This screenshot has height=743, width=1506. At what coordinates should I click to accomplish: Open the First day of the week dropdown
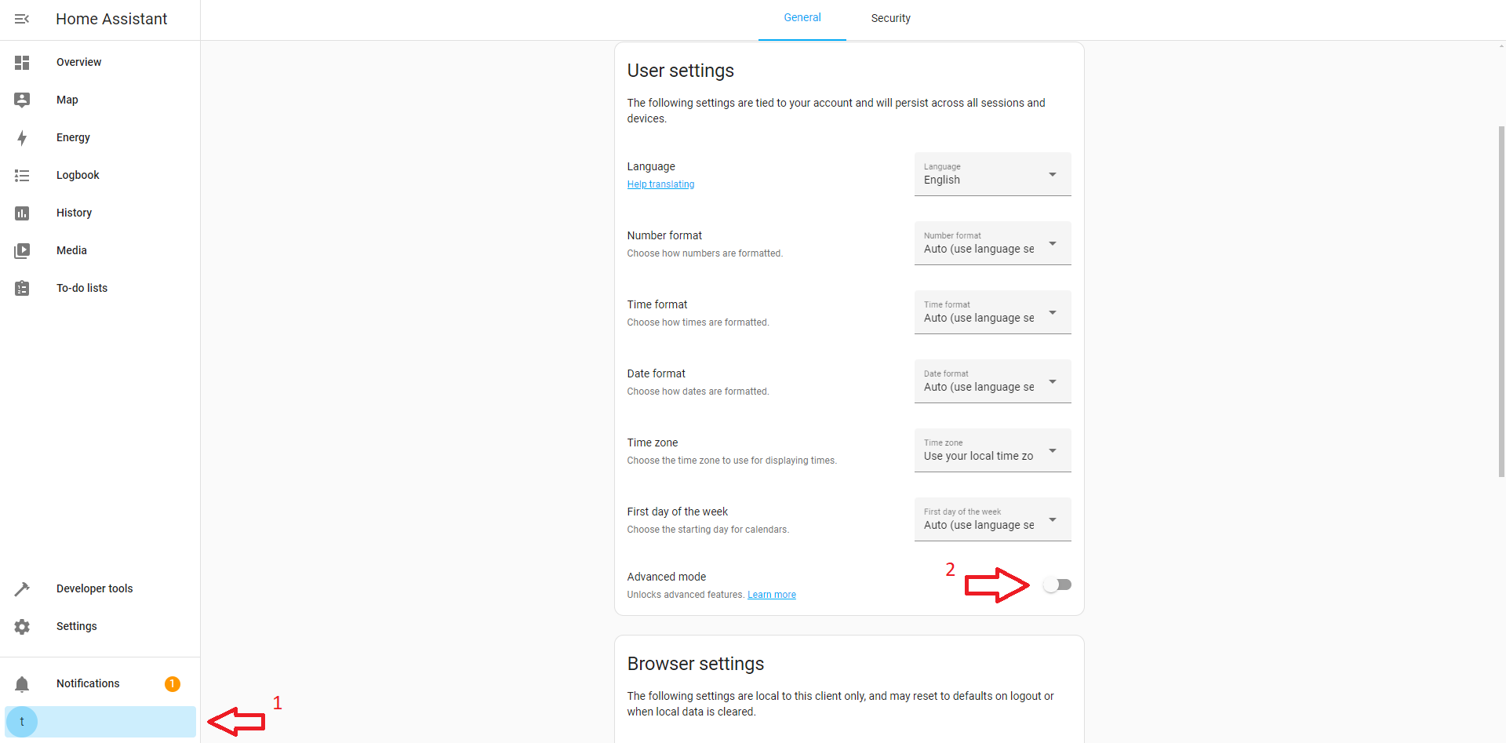[x=992, y=519]
